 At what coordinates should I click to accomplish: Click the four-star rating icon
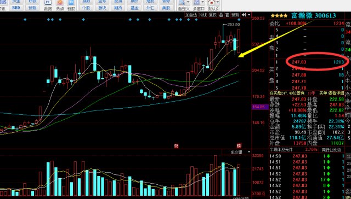tap(279, 16)
